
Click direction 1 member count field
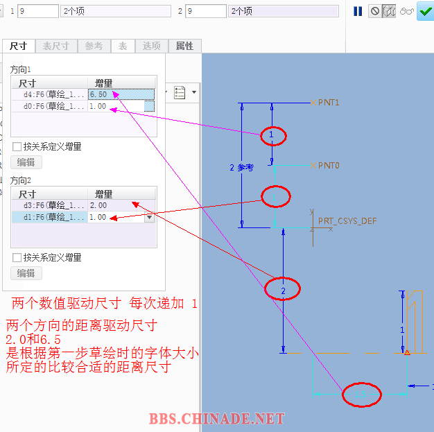coord(38,11)
